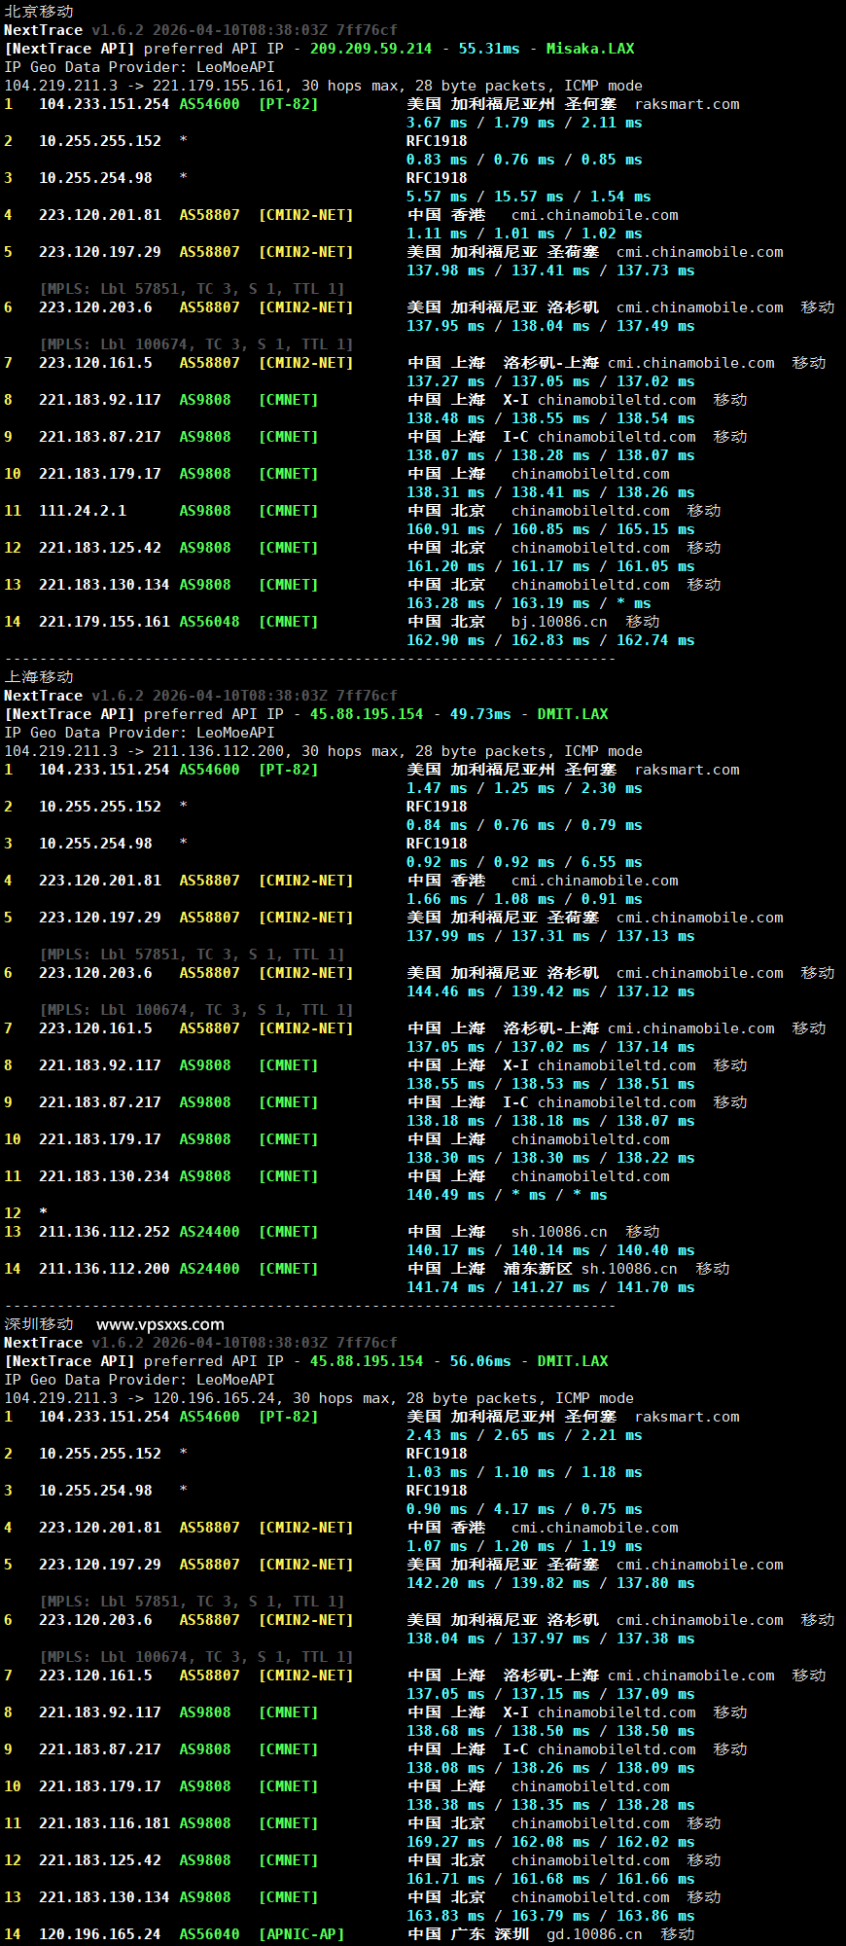This screenshot has width=846, height=1946.
Task: Click the AS56040 AS number
Action: click(209, 1934)
